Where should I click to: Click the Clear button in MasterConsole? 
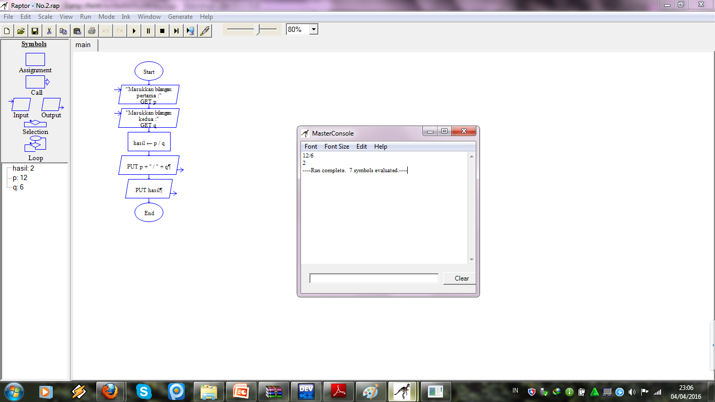tap(460, 278)
